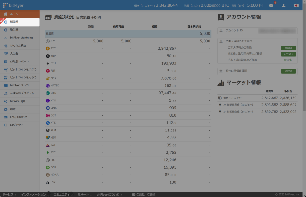Image resolution: width=306 pixels, height=197 pixels.
Task: Expand the インフォメーション footer menu
Action: [x=35, y=195]
